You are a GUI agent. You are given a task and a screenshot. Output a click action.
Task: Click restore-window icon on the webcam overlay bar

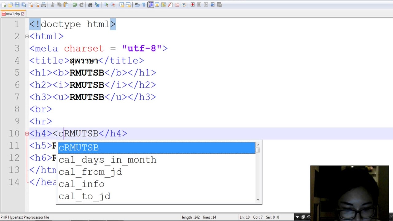[x=303, y=217]
